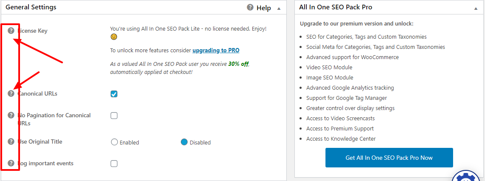Screen dimensions: 485x181
Task: Collapse the General Settings panel arrow
Action: [x=279, y=8]
